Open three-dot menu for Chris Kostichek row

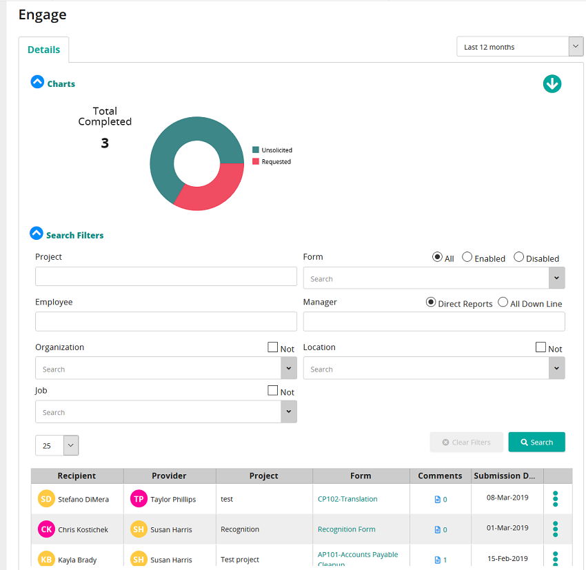[556, 529]
